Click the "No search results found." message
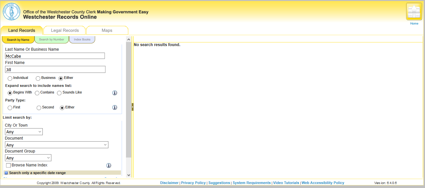 (x=157, y=45)
